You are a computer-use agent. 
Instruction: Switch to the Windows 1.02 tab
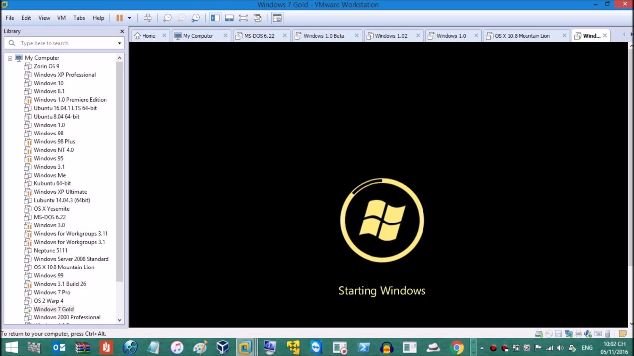(391, 36)
